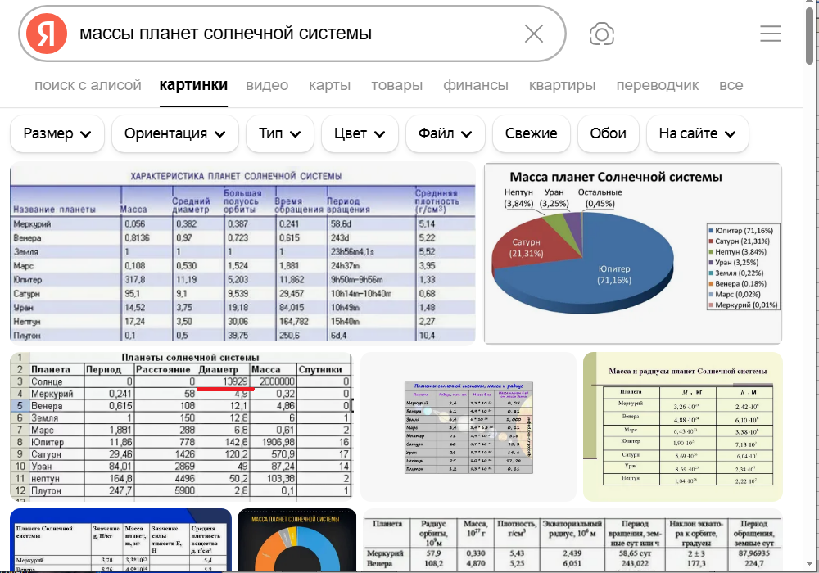
Task: Open the Тип filter dropdown
Action: pos(280,133)
